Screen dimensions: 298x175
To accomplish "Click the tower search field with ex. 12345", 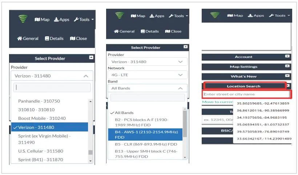I will [x=218, y=120].
